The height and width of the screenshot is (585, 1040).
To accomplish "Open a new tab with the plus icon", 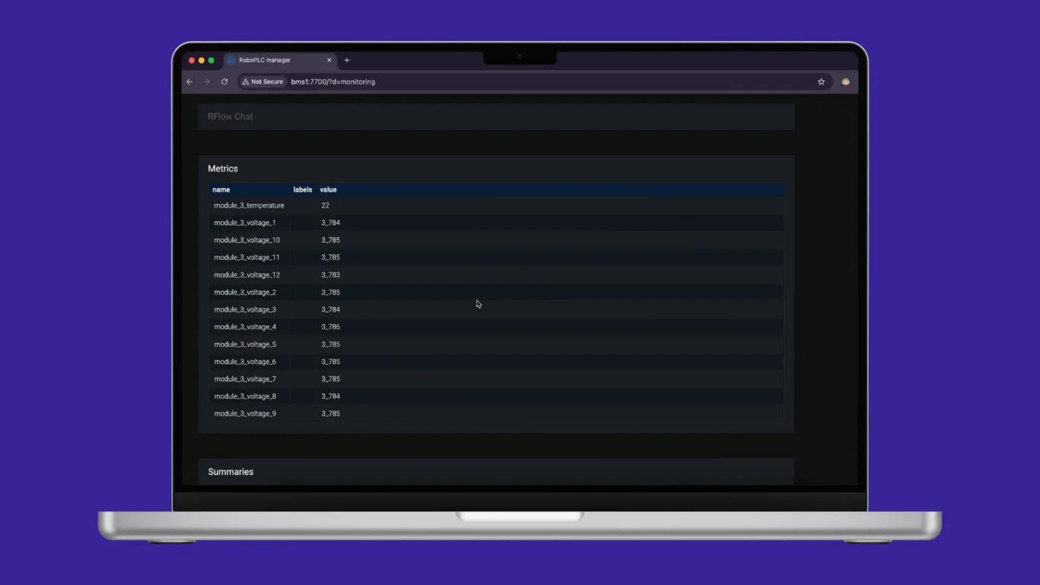I will coord(346,60).
